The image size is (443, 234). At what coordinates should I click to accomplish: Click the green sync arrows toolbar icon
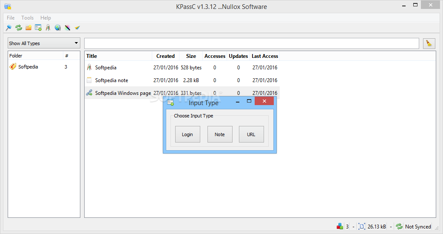[x=19, y=28]
